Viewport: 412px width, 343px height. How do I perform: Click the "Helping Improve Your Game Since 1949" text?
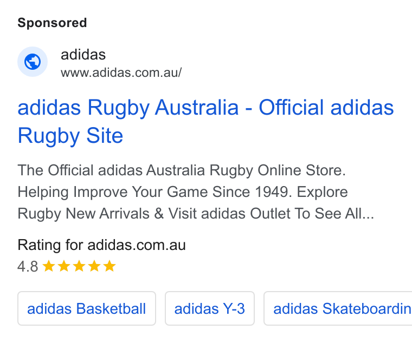(154, 192)
